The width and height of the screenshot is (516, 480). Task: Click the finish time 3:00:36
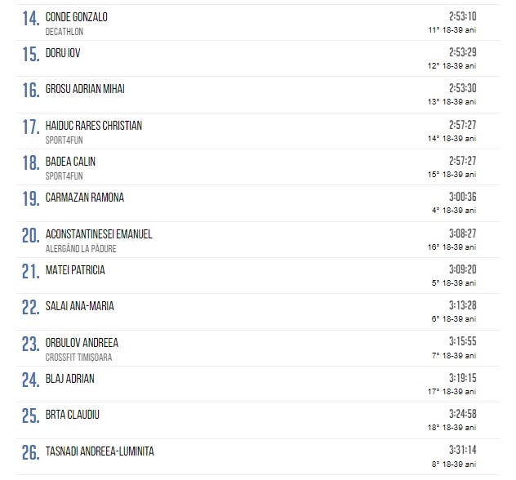click(462, 198)
